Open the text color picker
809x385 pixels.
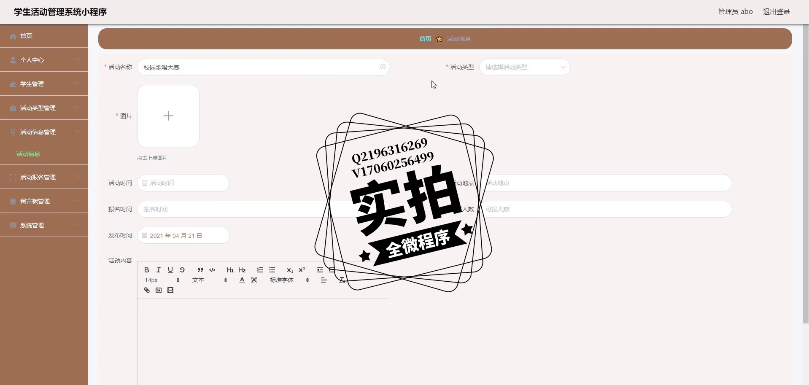(242, 280)
